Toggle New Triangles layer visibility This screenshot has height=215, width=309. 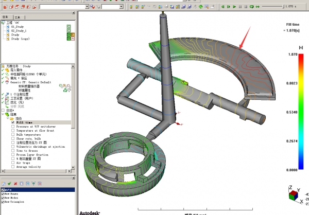(3, 202)
